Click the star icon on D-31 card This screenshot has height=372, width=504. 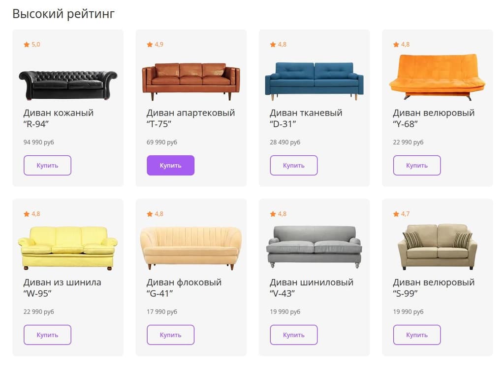pos(273,45)
